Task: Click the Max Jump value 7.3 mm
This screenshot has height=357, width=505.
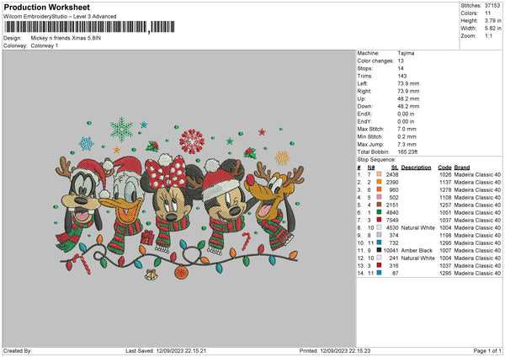Action: [407, 144]
